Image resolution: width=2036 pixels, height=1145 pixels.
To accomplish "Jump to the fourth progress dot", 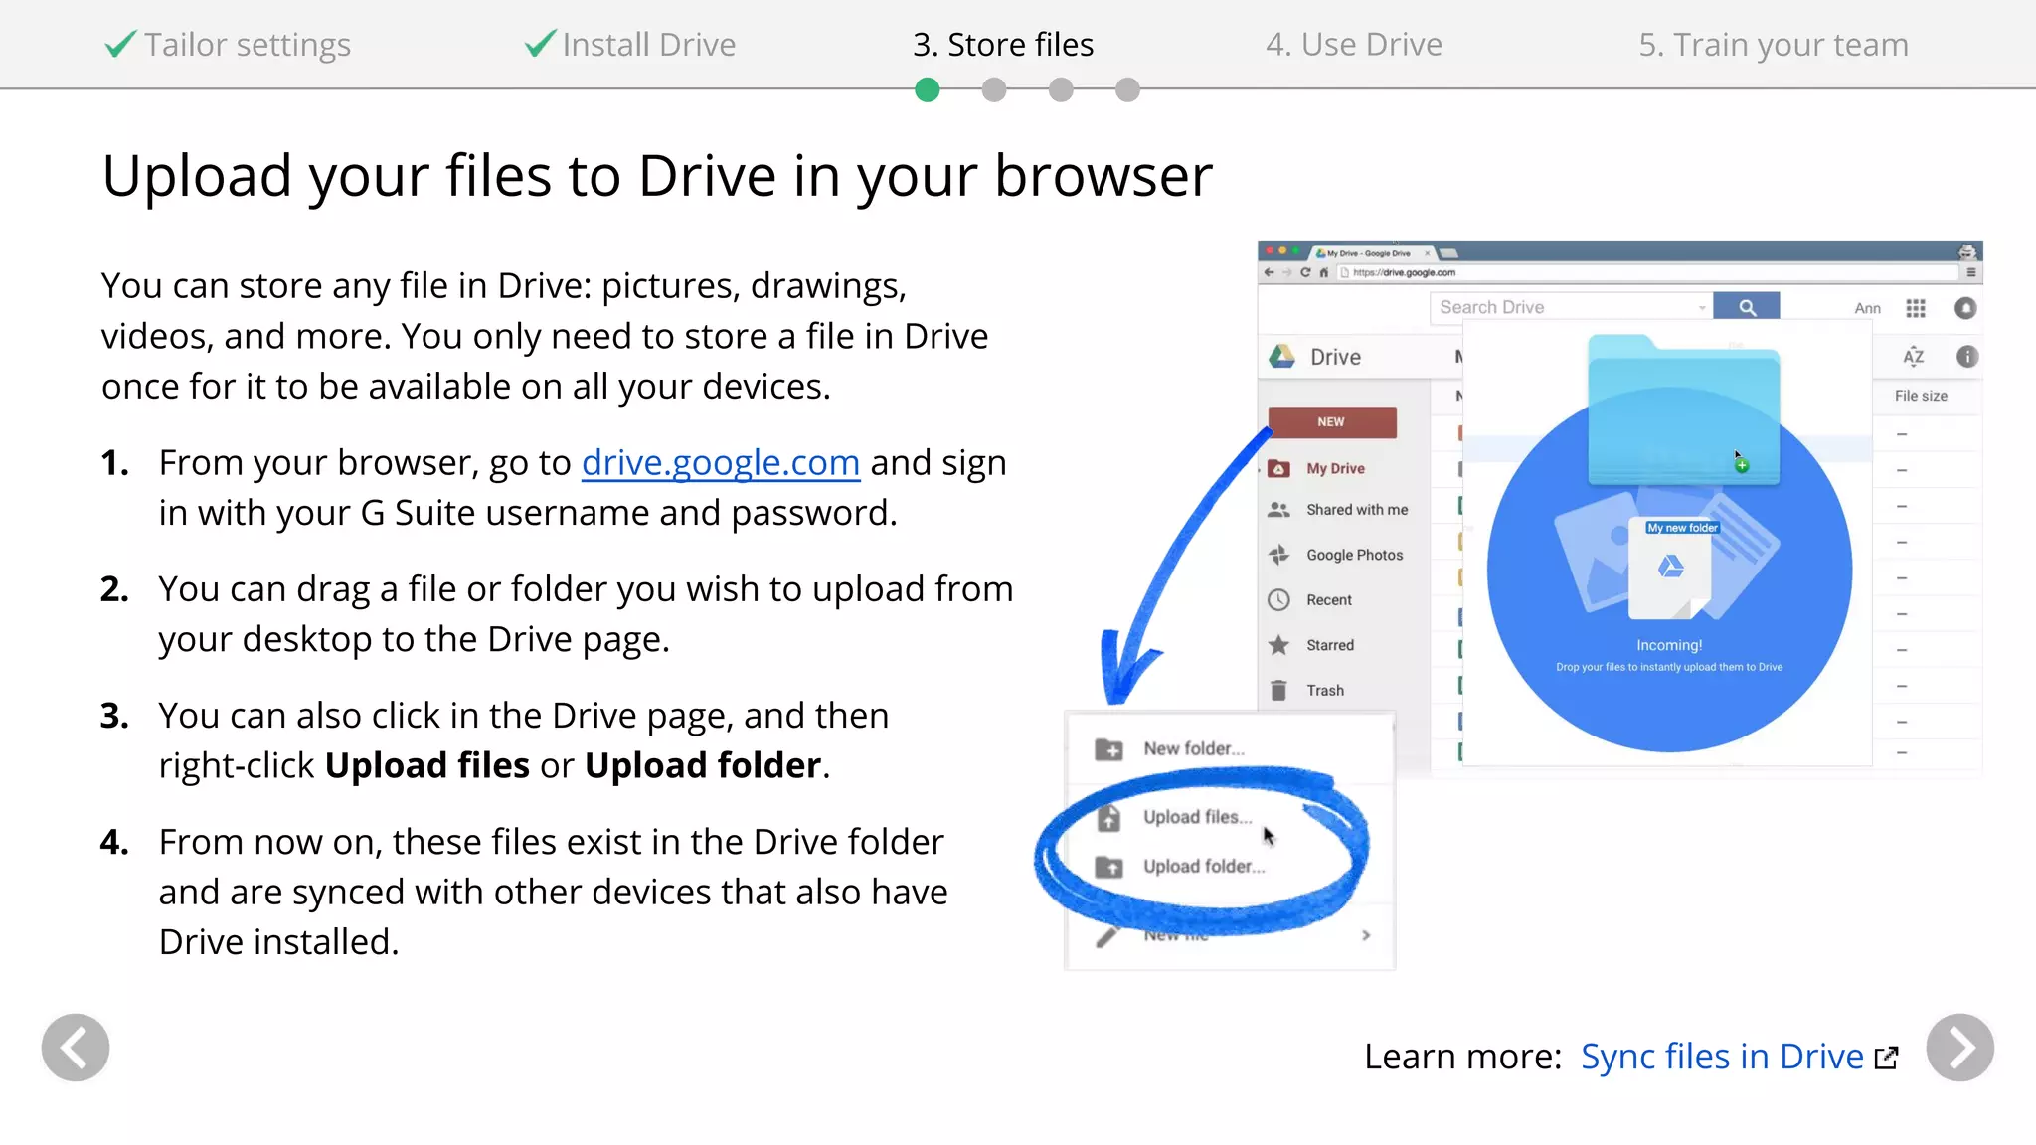I will [x=1127, y=90].
